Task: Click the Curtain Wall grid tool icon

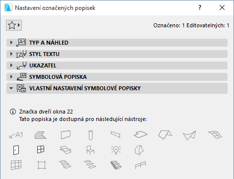Action: pyautogui.click(x=16, y=165)
